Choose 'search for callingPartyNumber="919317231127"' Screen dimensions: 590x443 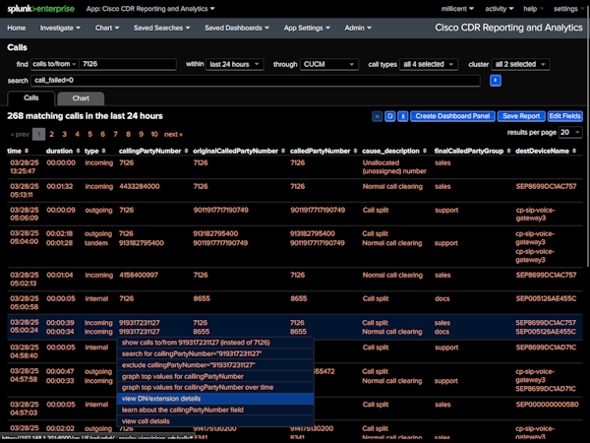(x=215, y=353)
